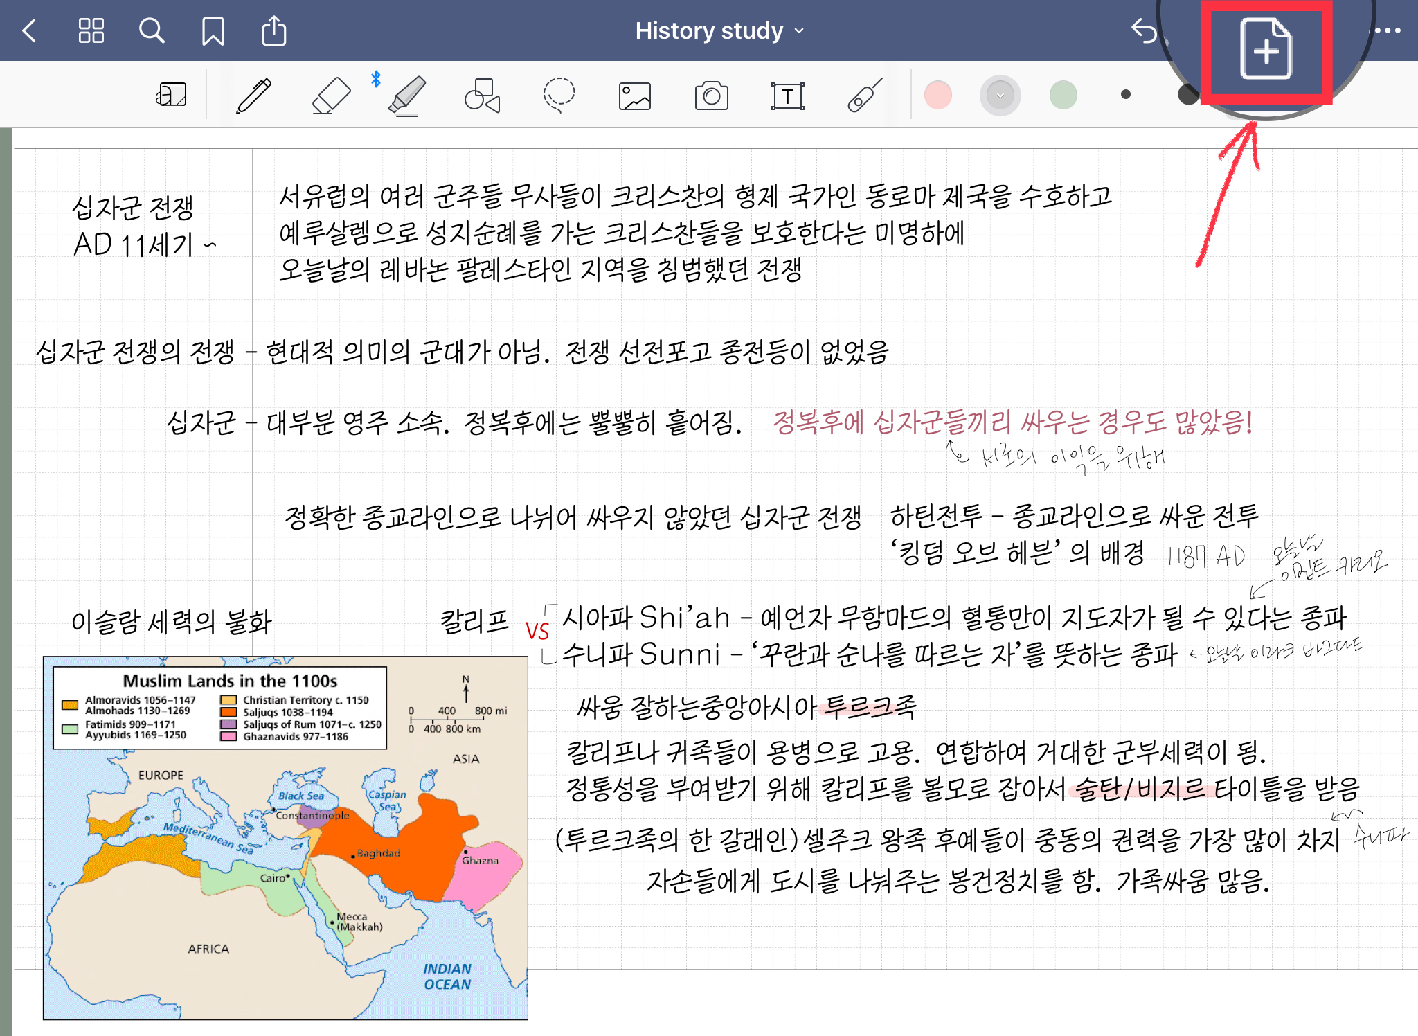The width and height of the screenshot is (1418, 1036).
Task: Activate the laser pointer tool
Action: coord(864,96)
